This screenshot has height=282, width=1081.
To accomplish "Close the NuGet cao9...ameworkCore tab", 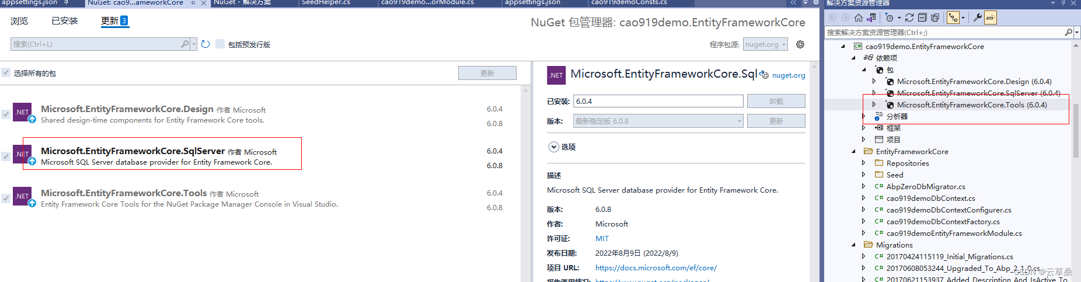I will (203, 3).
